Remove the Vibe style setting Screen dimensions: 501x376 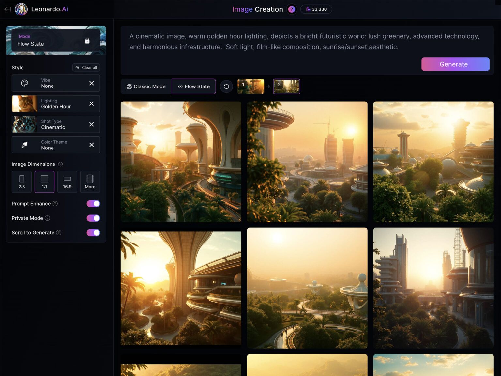click(x=92, y=83)
